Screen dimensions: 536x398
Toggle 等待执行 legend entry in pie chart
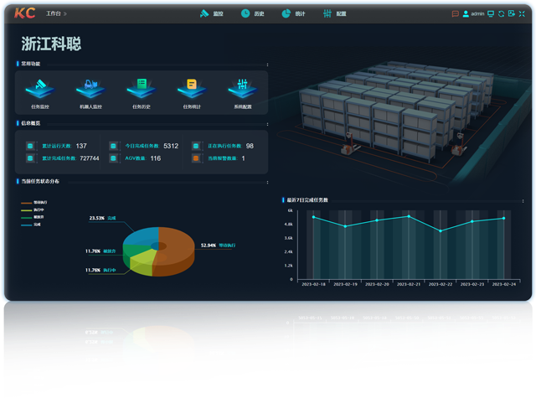pos(35,202)
